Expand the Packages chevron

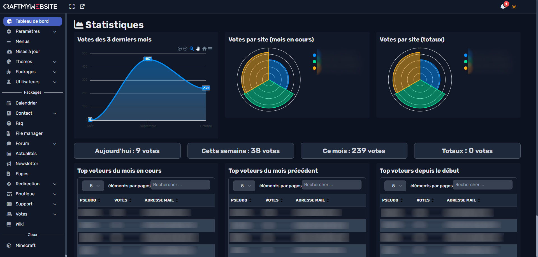[x=55, y=72]
